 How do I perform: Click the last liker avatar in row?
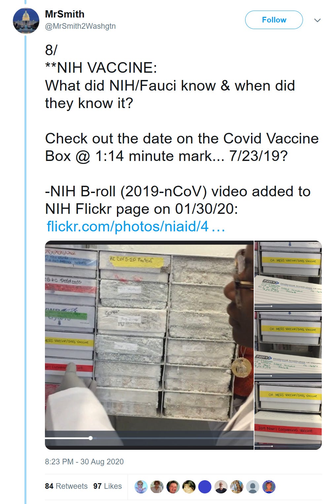pos(269,487)
